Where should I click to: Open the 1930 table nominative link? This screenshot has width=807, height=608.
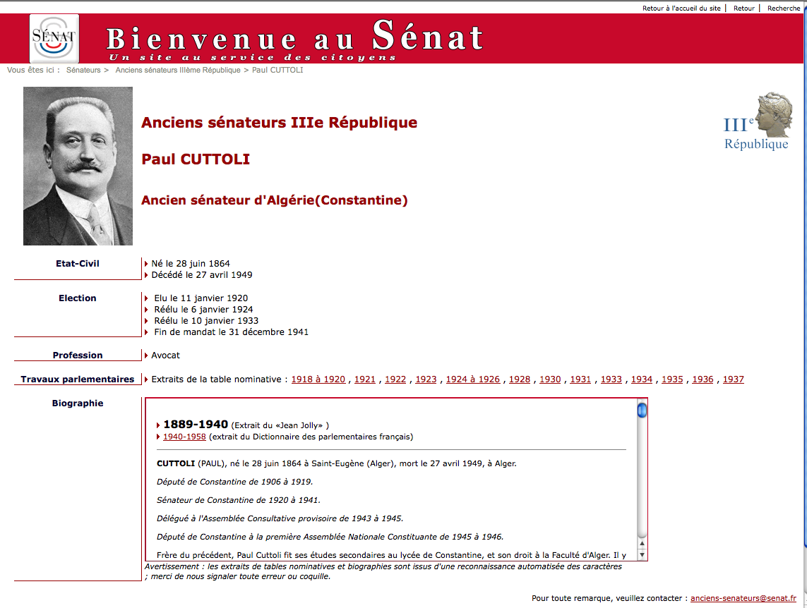[x=550, y=379]
